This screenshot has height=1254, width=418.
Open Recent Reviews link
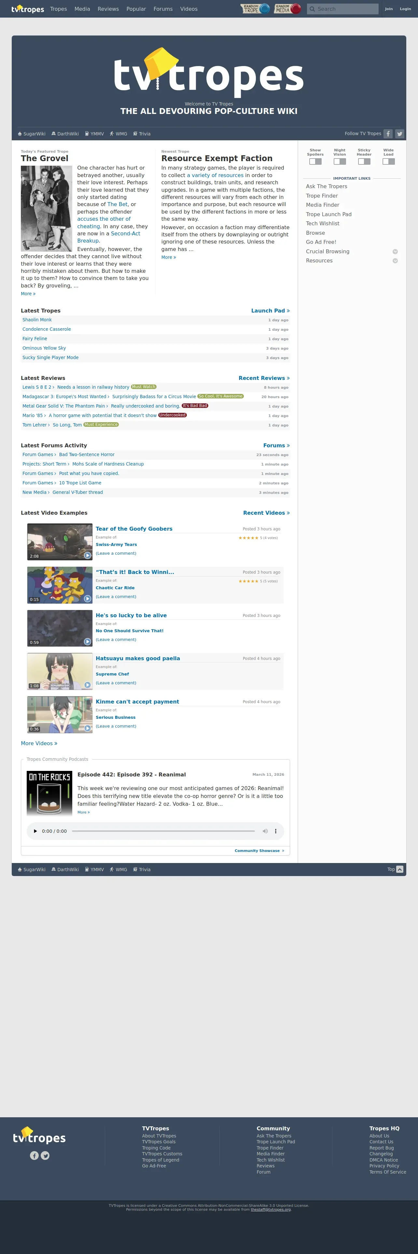[x=264, y=378]
